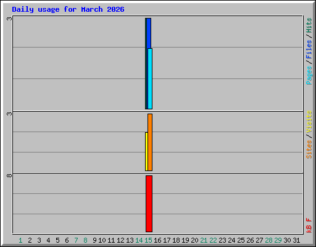Click green day 22 on the x-axis
Screen dimensions: 316x247
coord(213,240)
